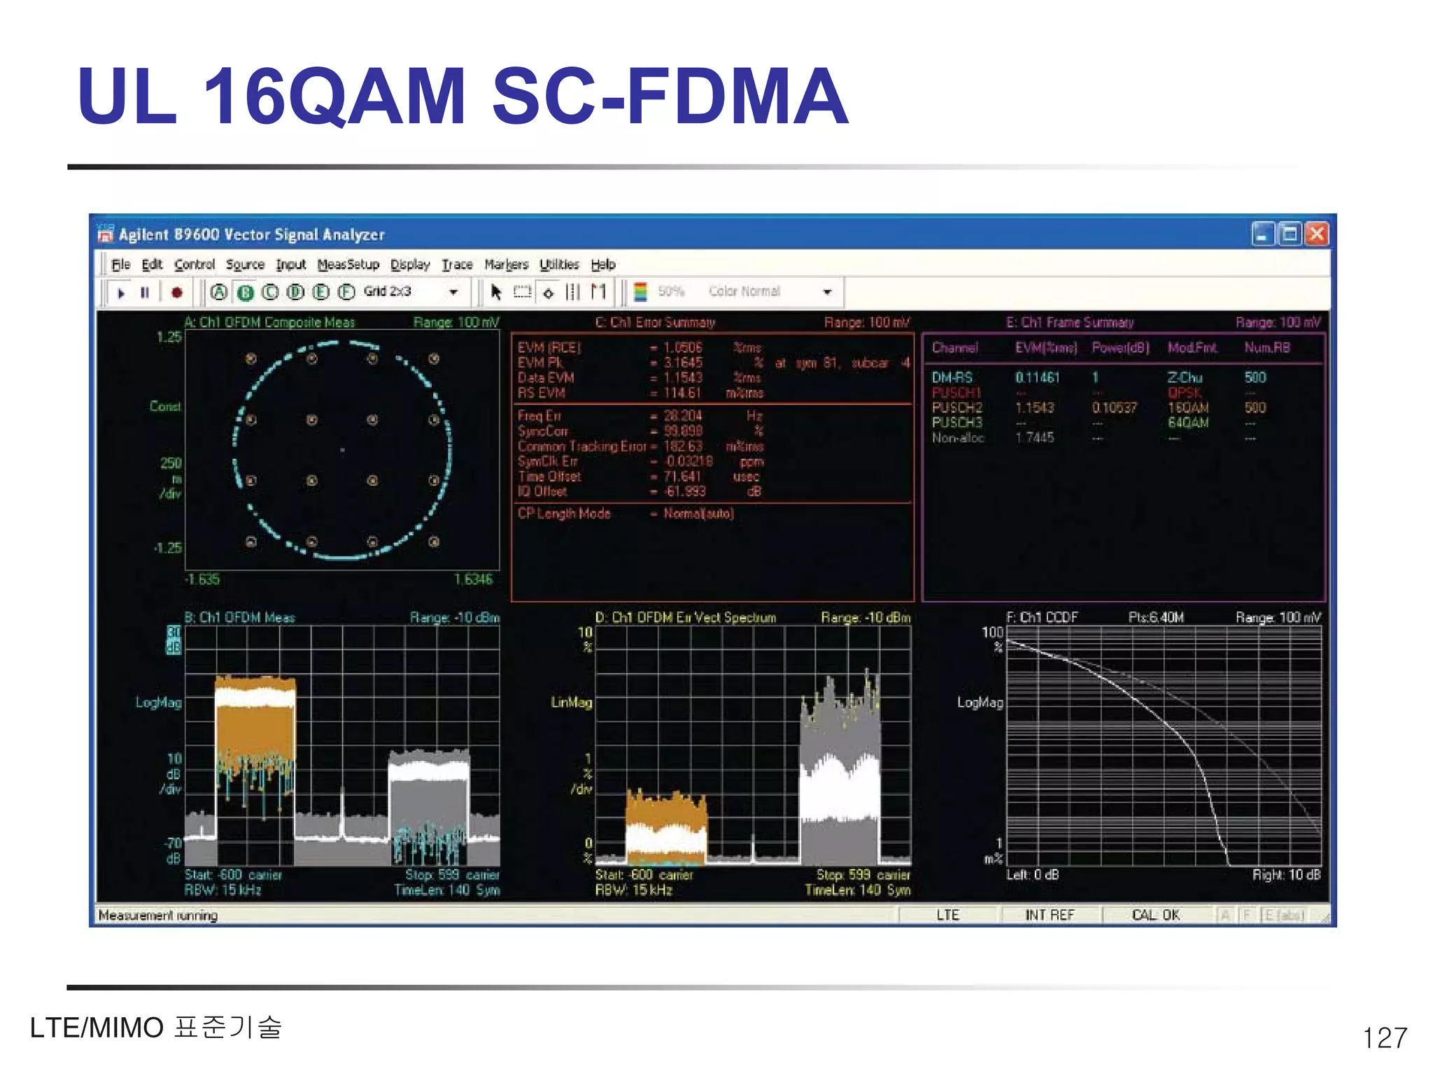Screen dimensions: 1433x1071
Task: Click the 'LinMag' format label on trace D
Action: point(571,702)
